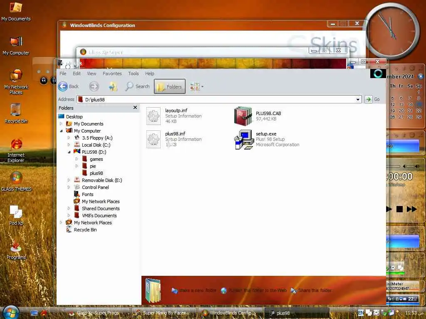Open the Search pane

(137, 86)
